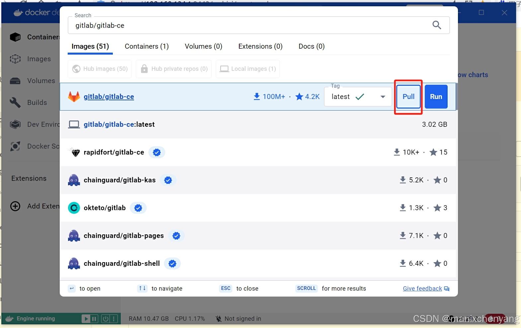Open the Extensions (0) tab
Image resolution: width=521 pixels, height=328 pixels.
coord(260,46)
